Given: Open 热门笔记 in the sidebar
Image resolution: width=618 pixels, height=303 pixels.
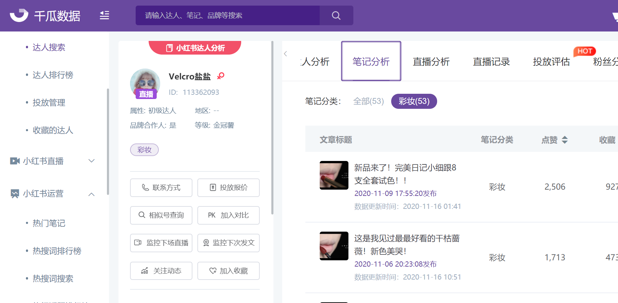Looking at the screenshot, I should 49,223.
